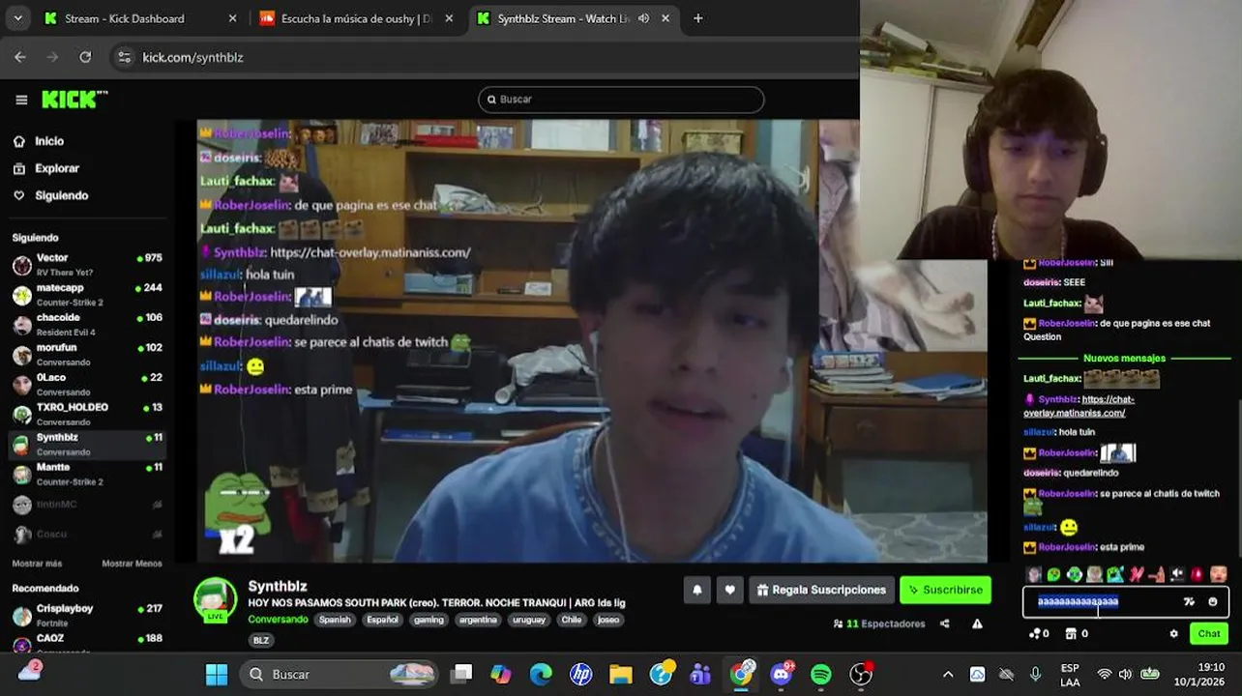Open recommended channel Crisplayboy
Image resolution: width=1242 pixels, height=696 pixels.
pos(87,615)
